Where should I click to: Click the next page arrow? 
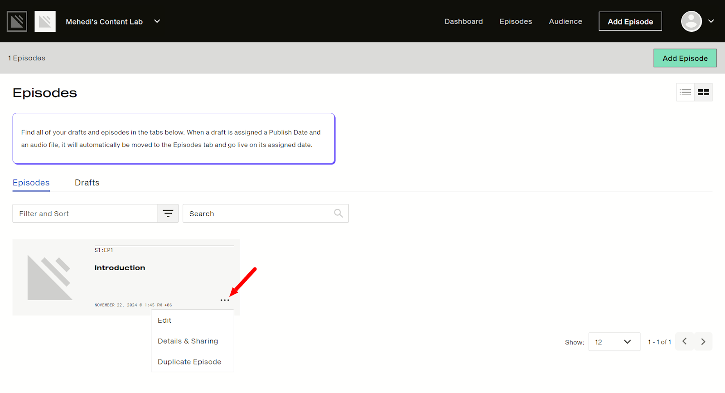tap(703, 341)
